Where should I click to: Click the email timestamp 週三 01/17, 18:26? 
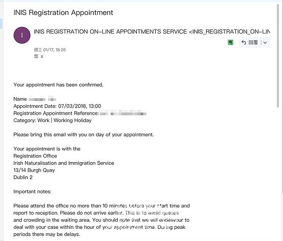50,50
